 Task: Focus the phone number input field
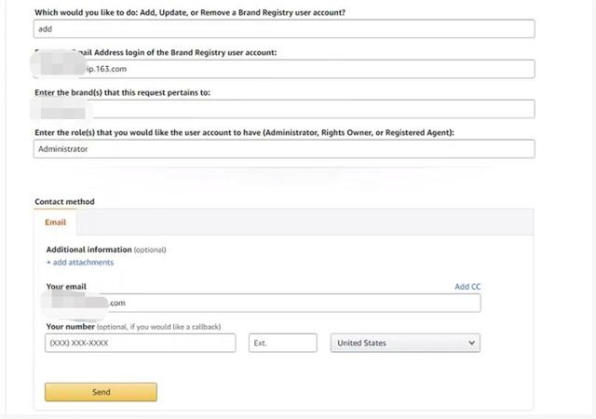coord(141,343)
